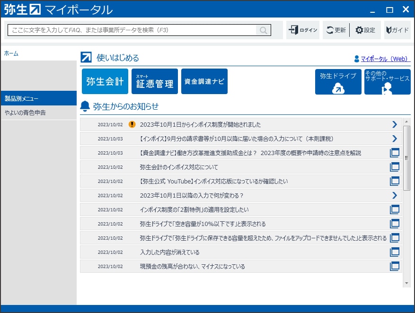Click the ログイン button
Screen dimensions: 415x313
[303, 30]
